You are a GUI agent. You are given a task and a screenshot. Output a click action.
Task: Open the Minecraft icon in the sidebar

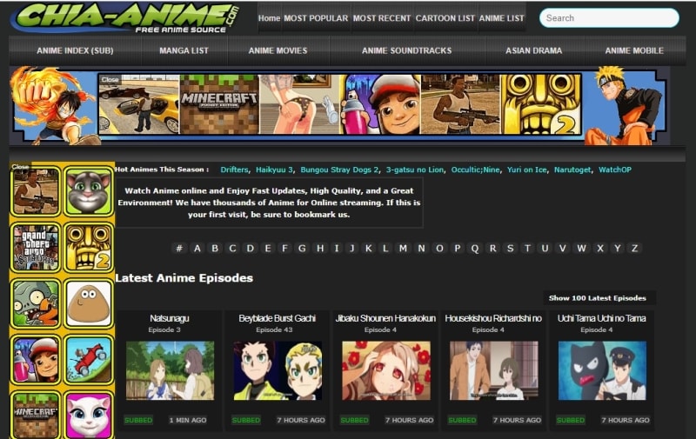36,415
